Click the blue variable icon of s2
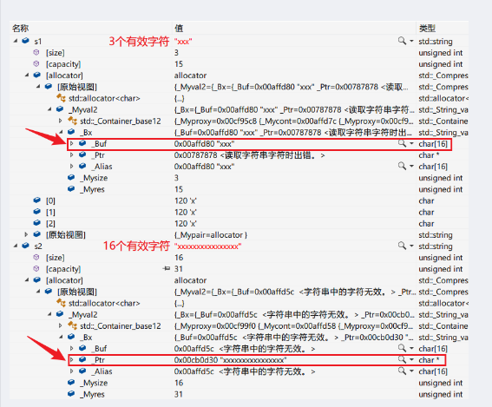This screenshot has height=407, width=492. pyautogui.click(x=25, y=246)
